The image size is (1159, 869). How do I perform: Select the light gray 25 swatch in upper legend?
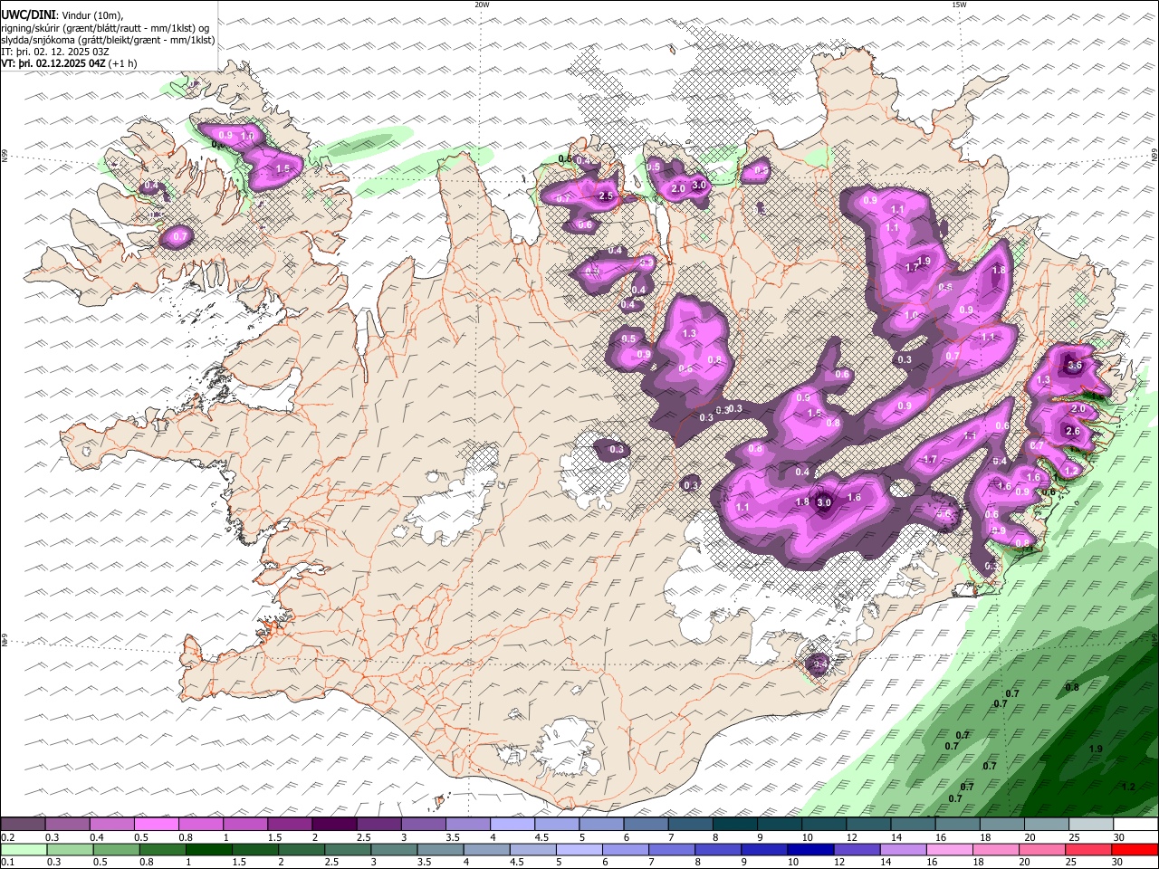pyautogui.click(x=1089, y=825)
